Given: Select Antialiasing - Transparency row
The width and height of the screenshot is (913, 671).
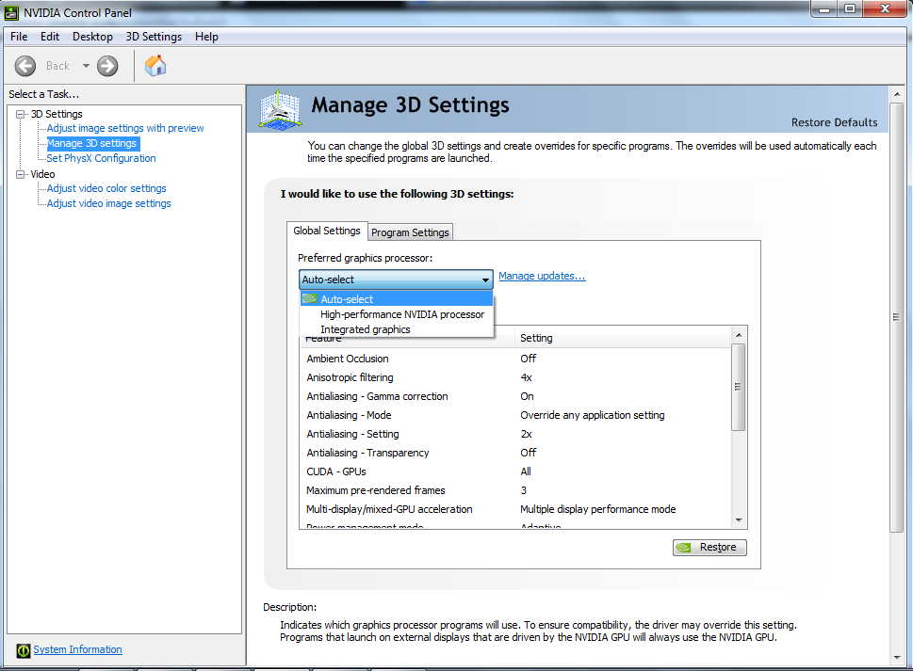Looking at the screenshot, I should [x=515, y=453].
